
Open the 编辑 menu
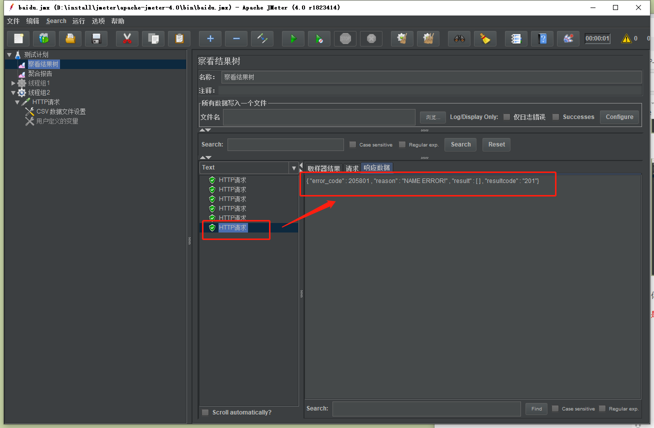point(32,21)
